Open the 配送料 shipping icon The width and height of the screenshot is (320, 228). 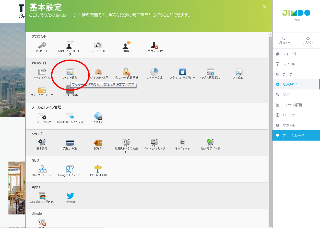point(98,143)
